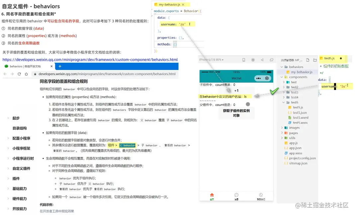Click the phone device icon in simulator toolbar
Screen dimensions: 355x215
click(244, 60)
